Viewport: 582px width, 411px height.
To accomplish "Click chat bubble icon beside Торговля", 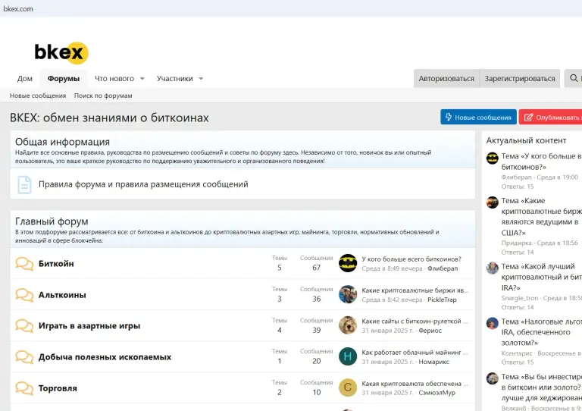I will point(24,388).
